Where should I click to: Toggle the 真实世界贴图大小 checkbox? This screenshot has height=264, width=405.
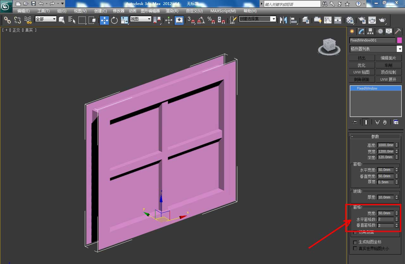pyautogui.click(x=355, y=248)
